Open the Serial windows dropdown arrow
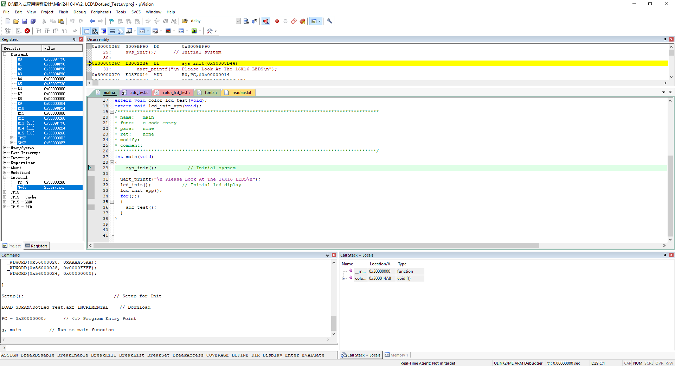675x366 pixels. click(161, 31)
